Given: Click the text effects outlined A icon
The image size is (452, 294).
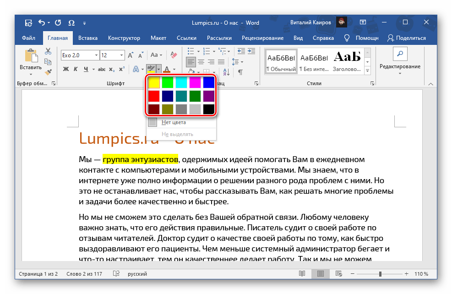Looking at the screenshot, I should 136,69.
